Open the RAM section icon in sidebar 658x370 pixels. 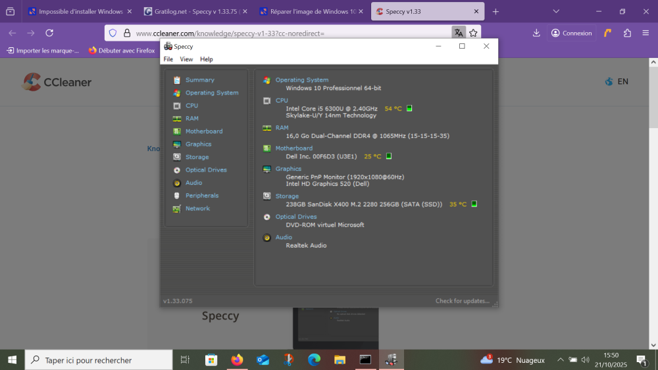point(177,119)
